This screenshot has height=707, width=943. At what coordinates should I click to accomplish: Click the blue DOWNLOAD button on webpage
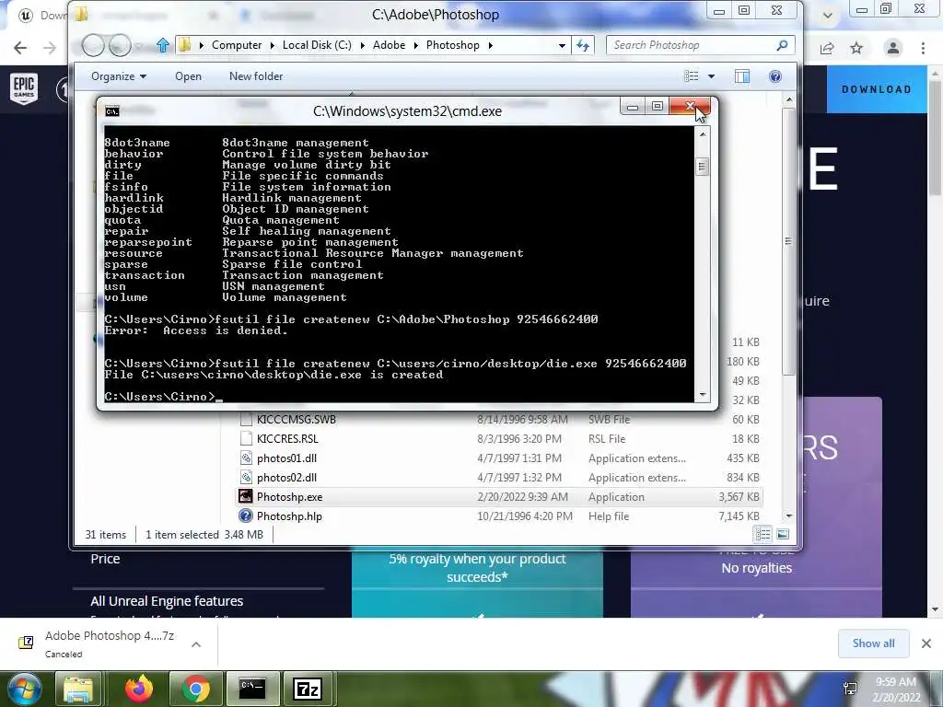(877, 89)
